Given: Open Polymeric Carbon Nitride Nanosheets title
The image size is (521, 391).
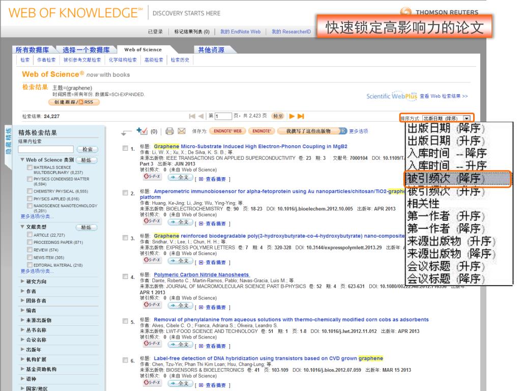Looking at the screenshot, I should click(201, 274).
